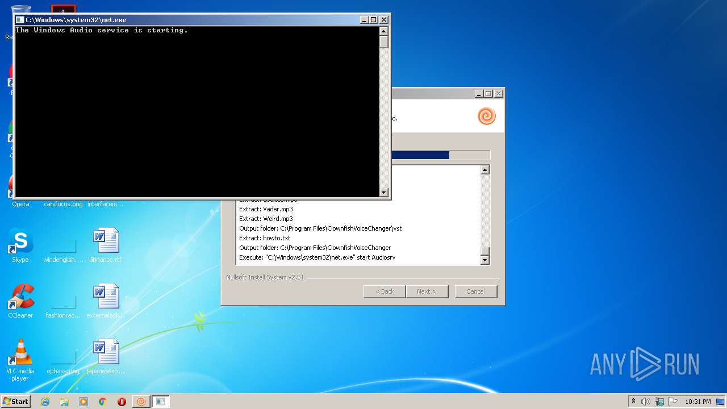Open the Action Center flag icon
The width and height of the screenshot is (727, 409).
(x=673, y=402)
